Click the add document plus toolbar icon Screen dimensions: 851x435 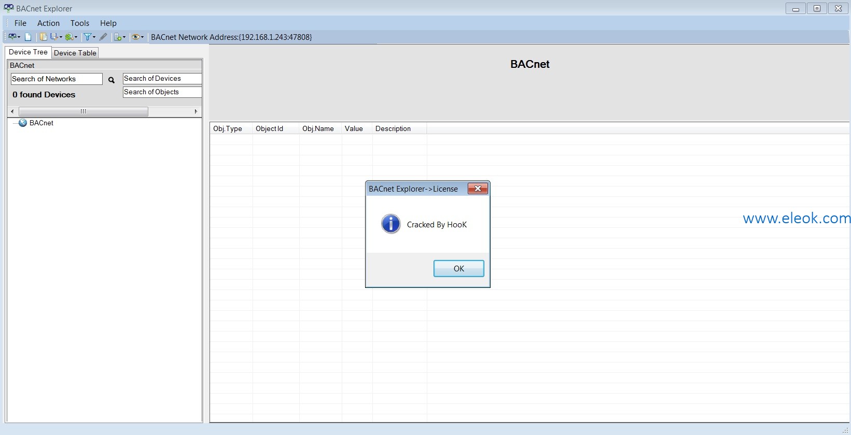click(x=118, y=37)
